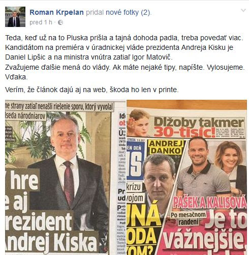
Task: Click the "Andrej Kiska" headline in left photo
Action: pyautogui.click(x=51, y=242)
